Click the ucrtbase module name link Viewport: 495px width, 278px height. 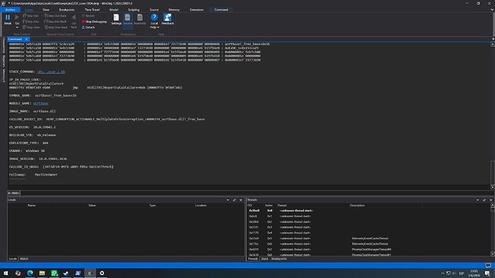point(41,103)
